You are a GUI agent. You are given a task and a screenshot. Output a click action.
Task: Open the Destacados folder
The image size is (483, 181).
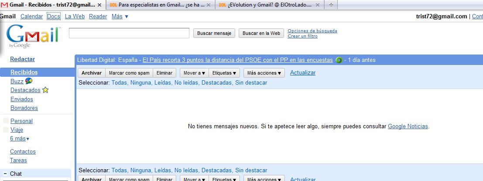pos(26,90)
